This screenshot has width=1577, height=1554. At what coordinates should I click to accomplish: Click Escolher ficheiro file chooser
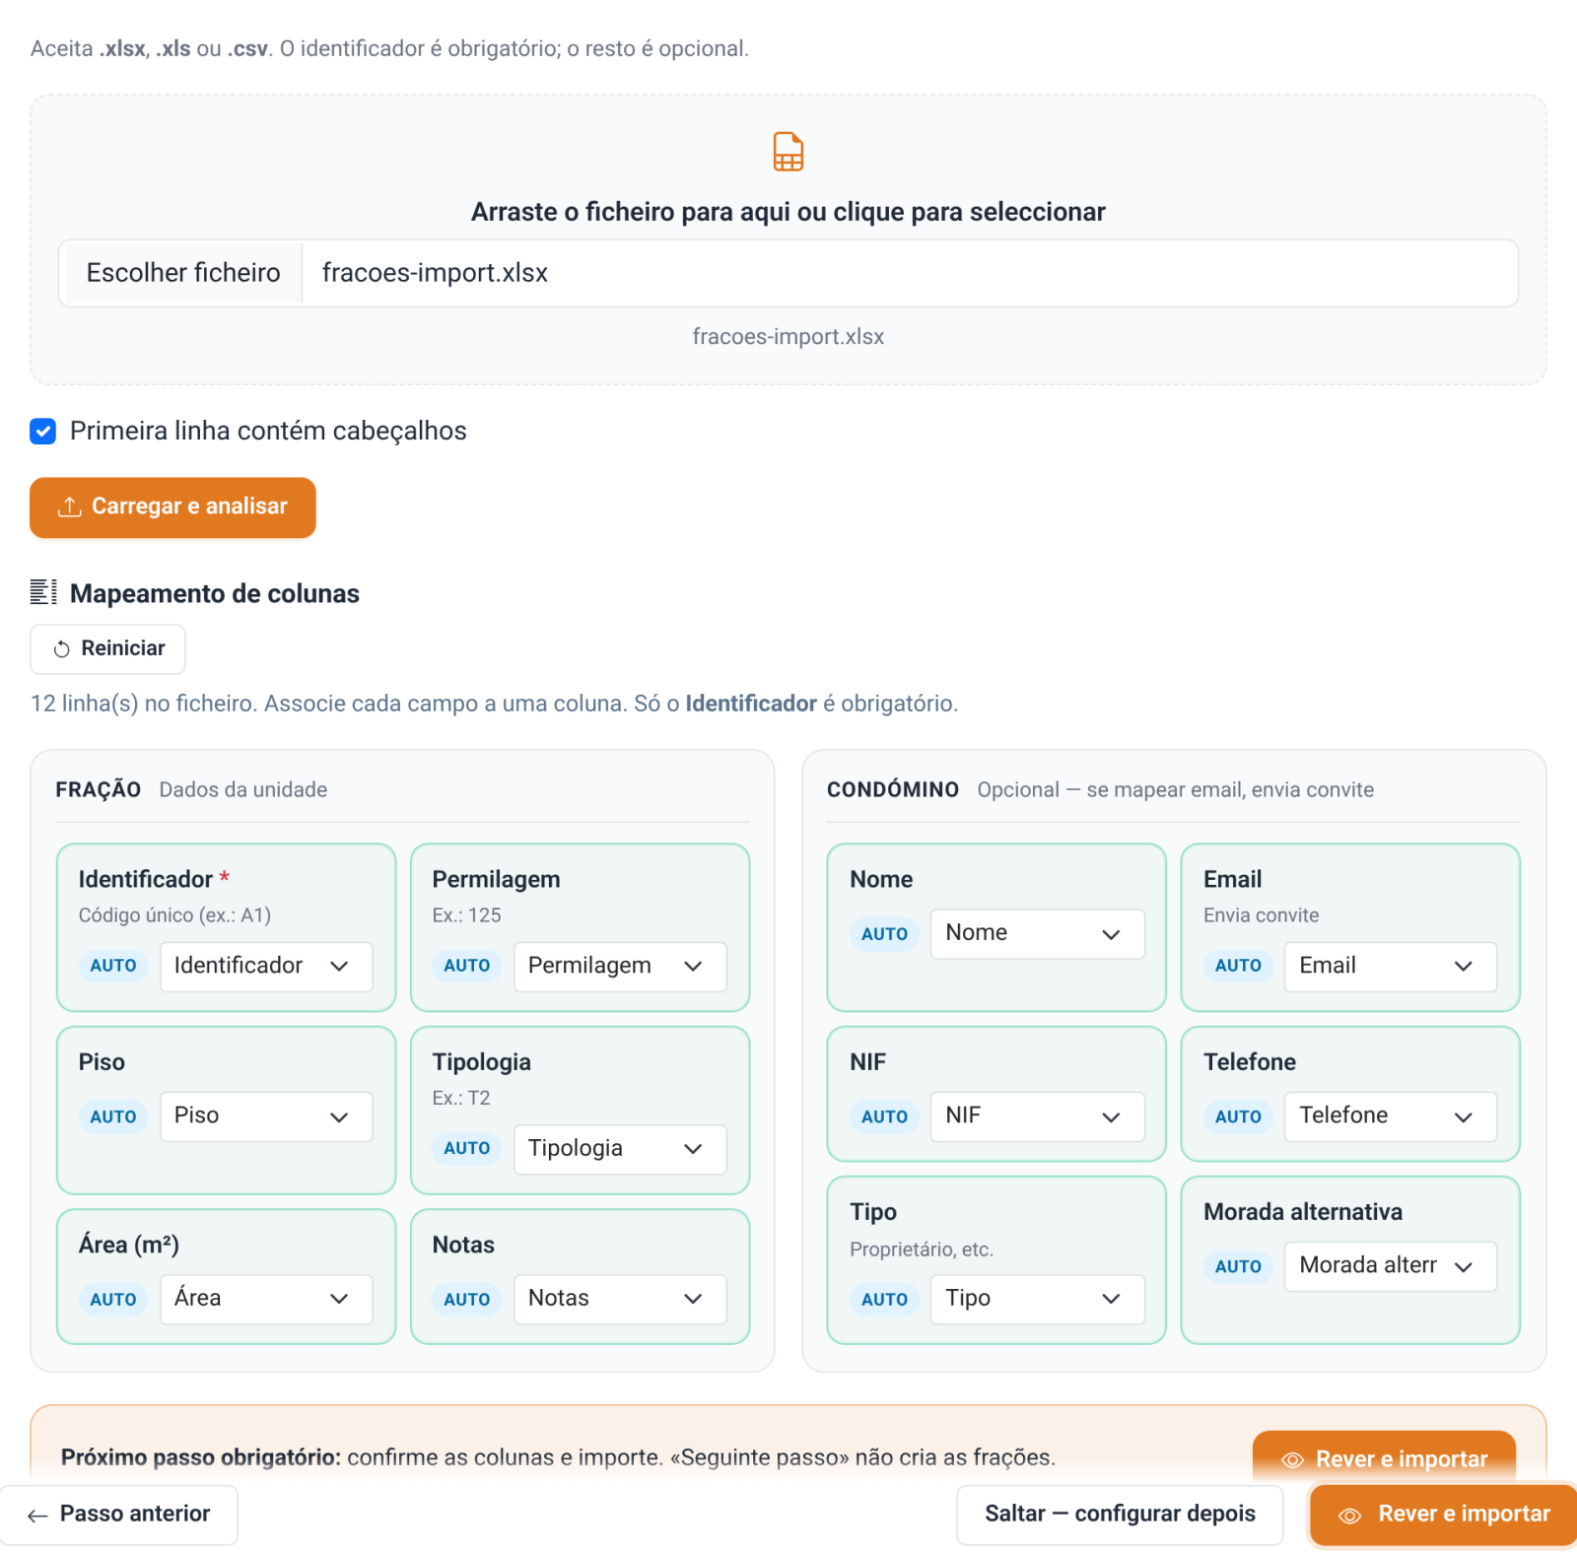point(183,273)
